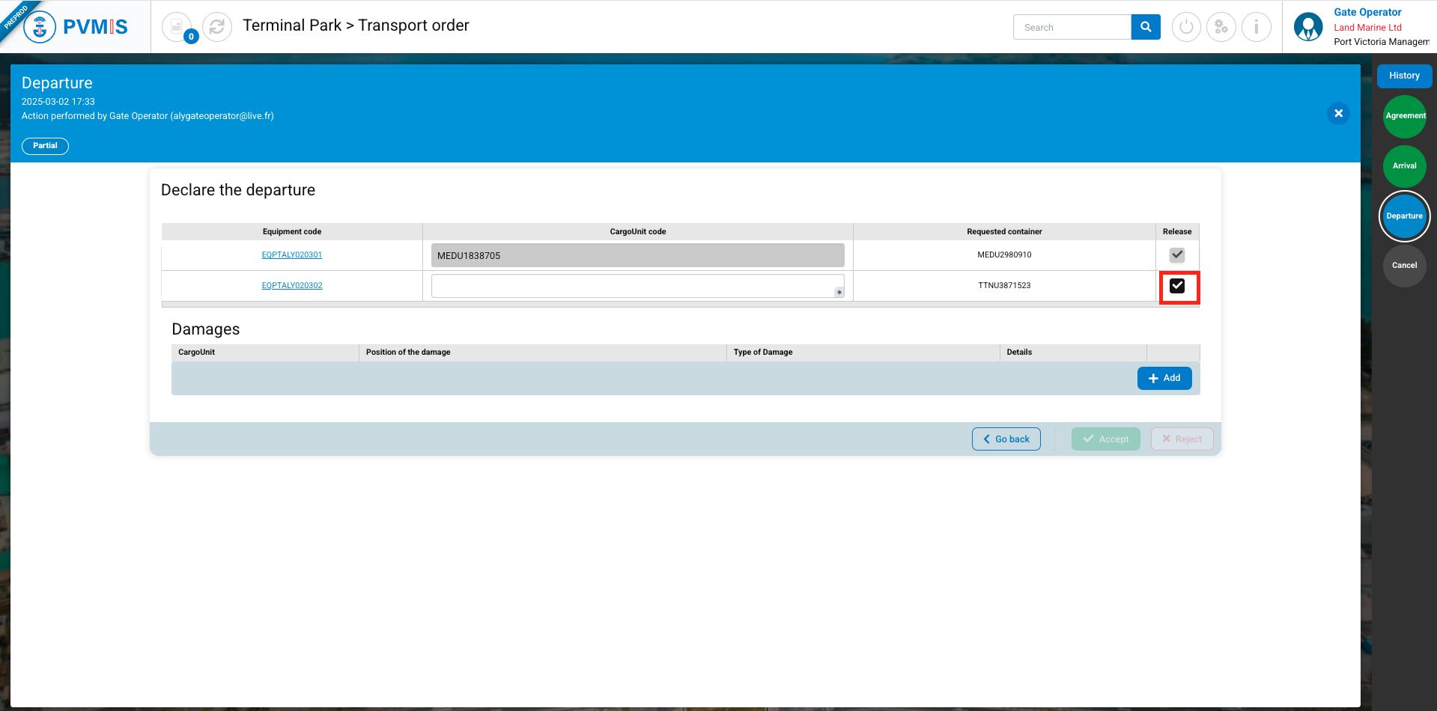Select the Agreement step
Image resolution: width=1437 pixels, height=711 pixels.
pyautogui.click(x=1404, y=116)
